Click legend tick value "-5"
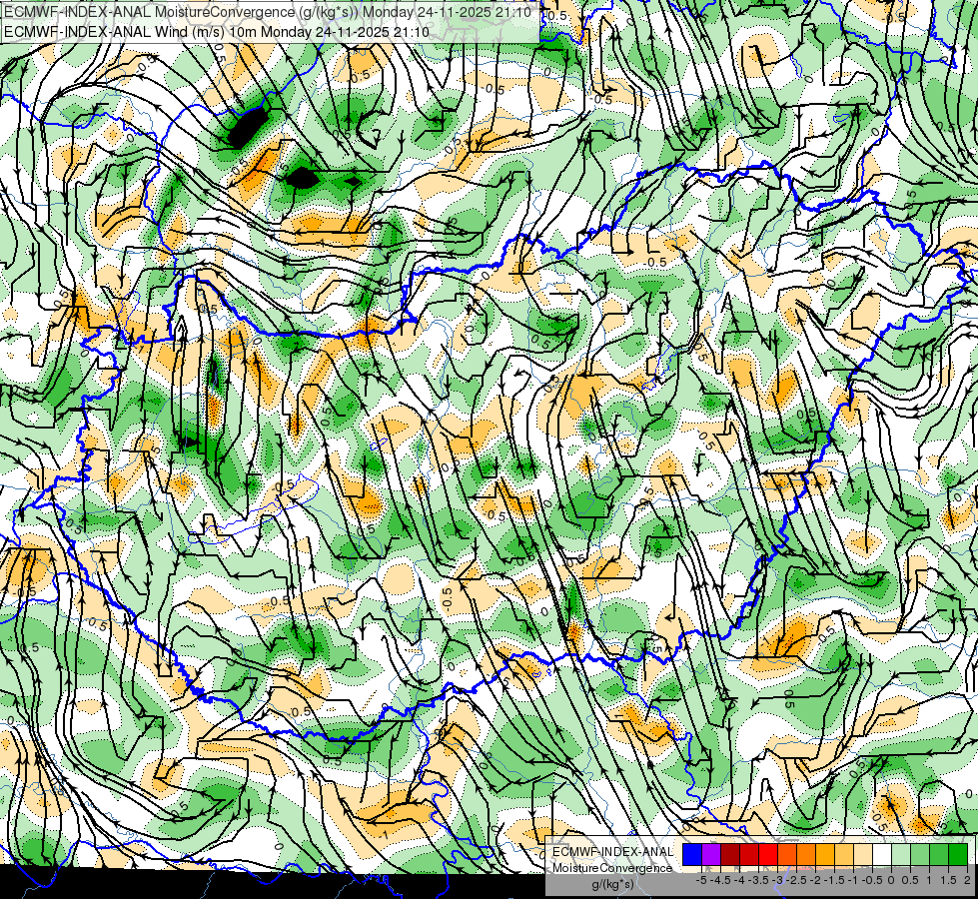 pos(701,880)
